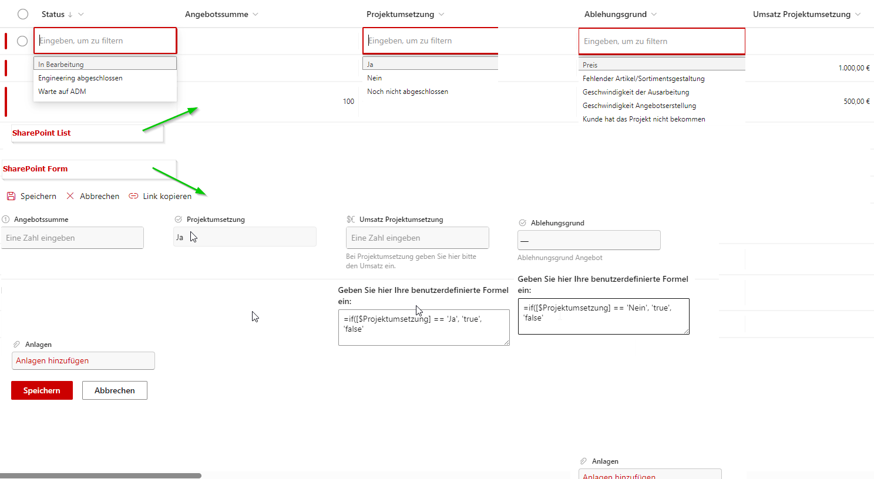Open the Projektumsetzung column header chevron
Viewport: 874px width, 479px height.
(442, 15)
